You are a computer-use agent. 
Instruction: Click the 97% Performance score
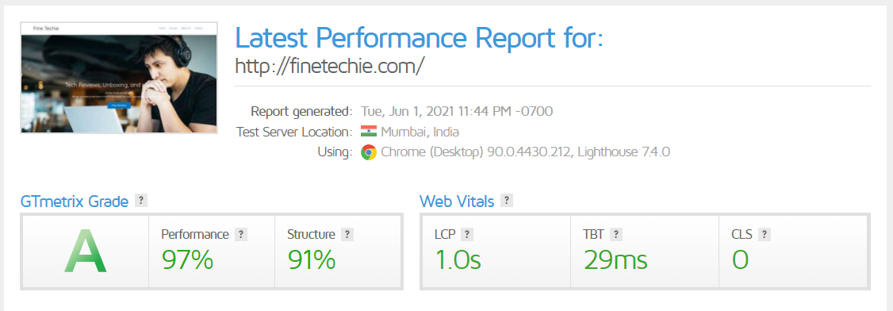(187, 259)
